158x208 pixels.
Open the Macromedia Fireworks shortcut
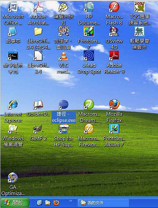pyautogui.click(x=89, y=129)
